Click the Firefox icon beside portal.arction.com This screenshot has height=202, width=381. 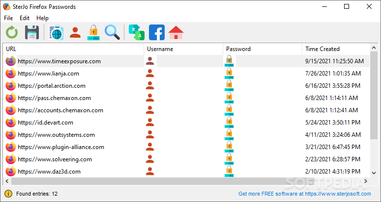[x=11, y=86]
